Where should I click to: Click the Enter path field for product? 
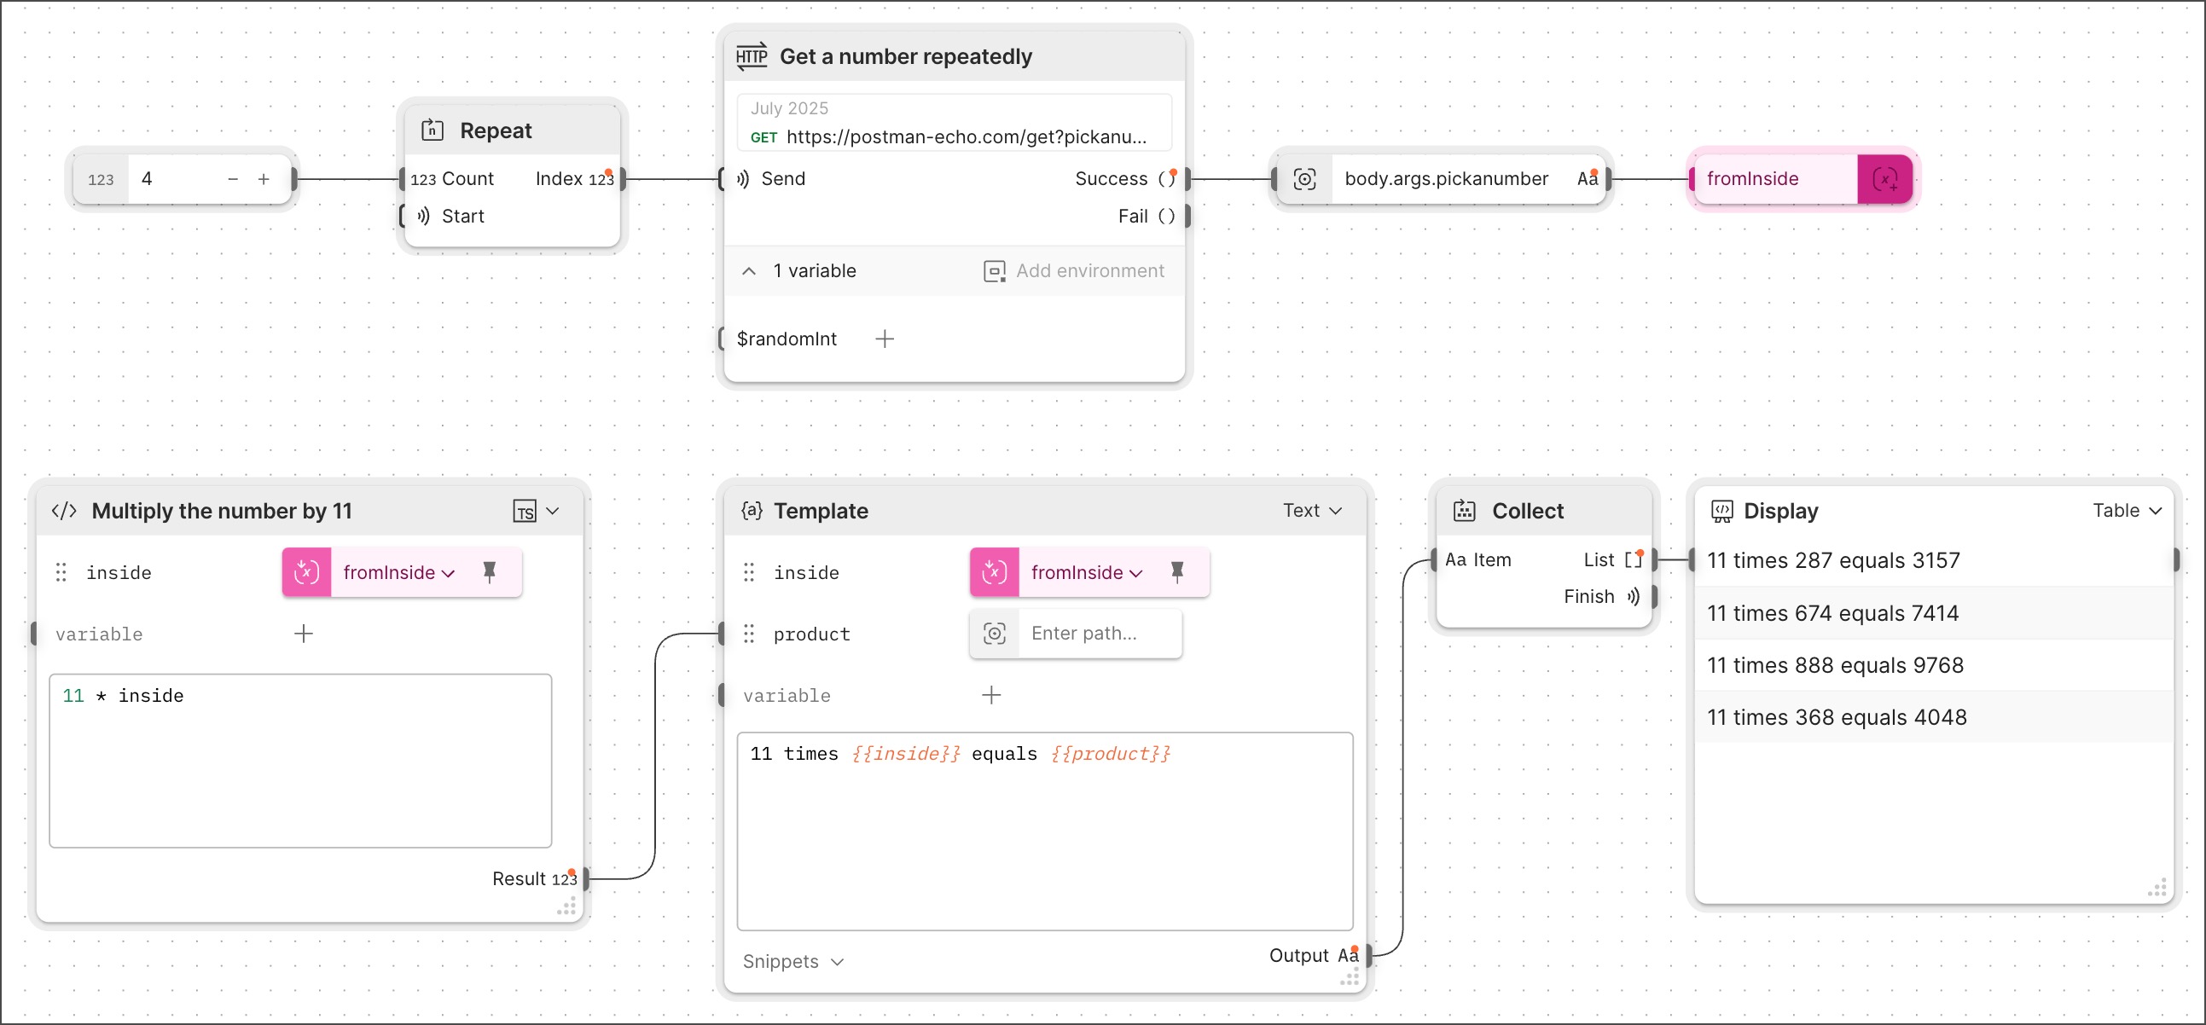pos(1100,634)
